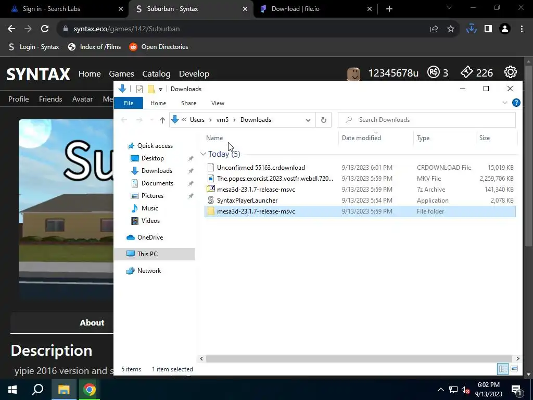The image size is (533, 400).
Task: Reload the Syntax page
Action: coord(45,29)
